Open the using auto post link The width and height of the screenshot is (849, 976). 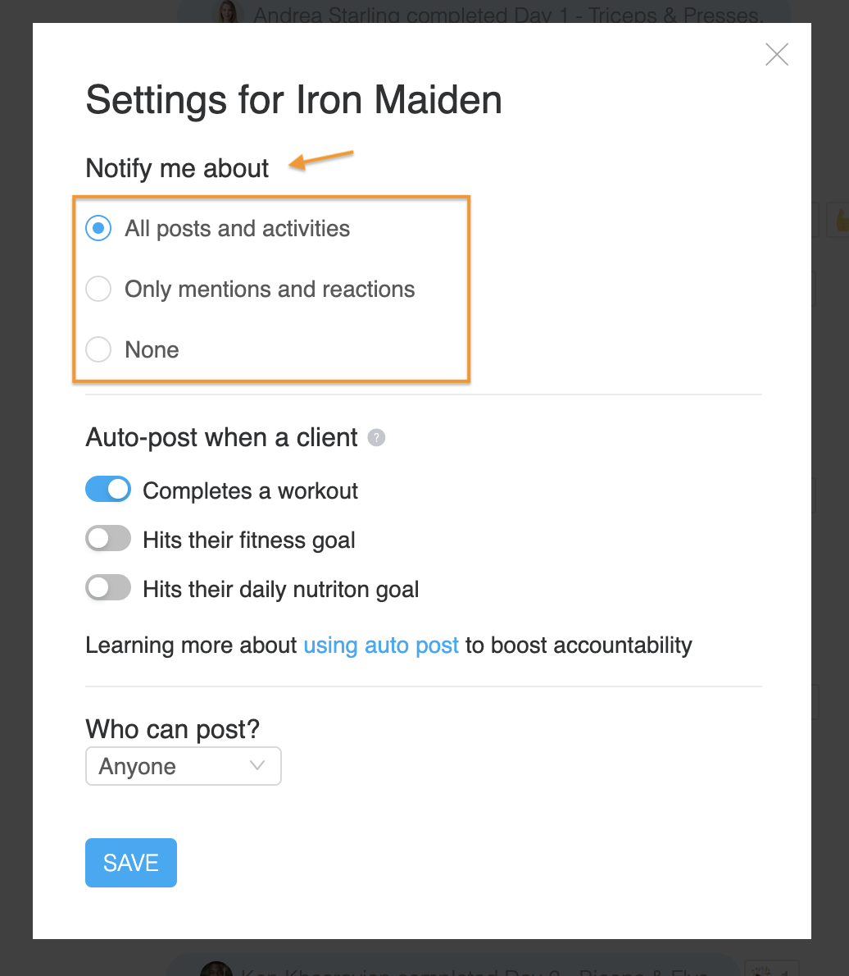click(380, 645)
